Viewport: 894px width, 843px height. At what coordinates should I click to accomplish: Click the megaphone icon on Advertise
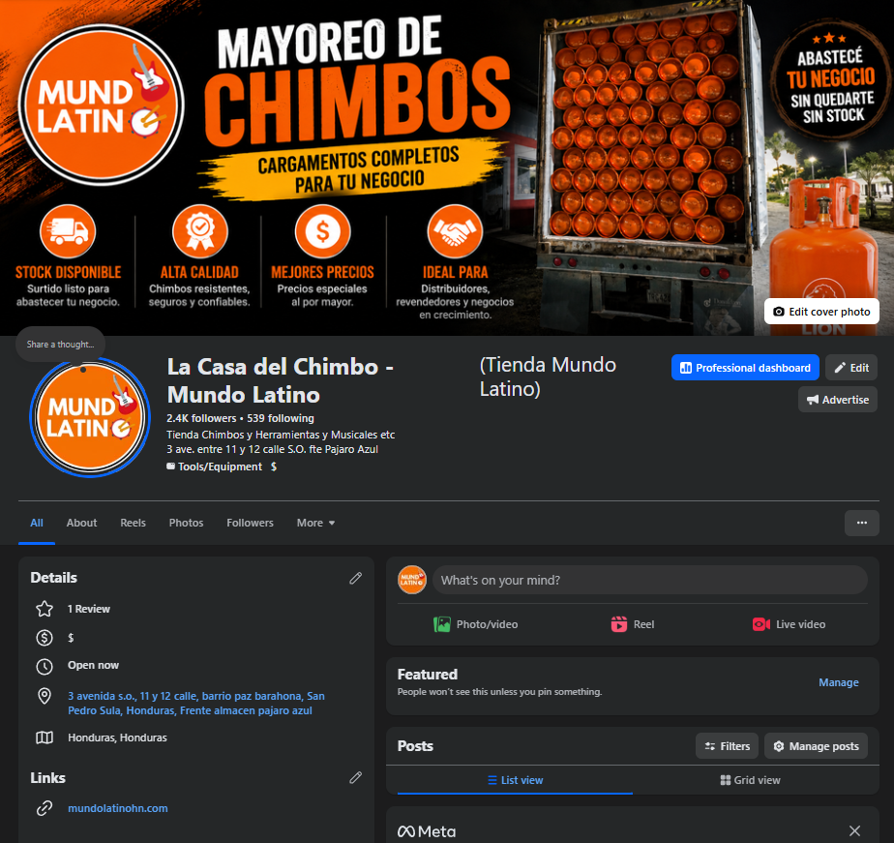[x=812, y=400]
